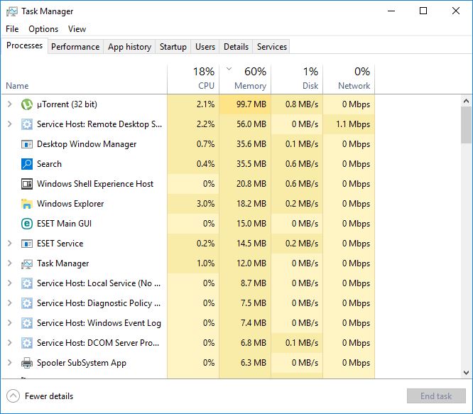Click the vertical scrollbar down arrow
Image resolution: width=473 pixels, height=414 pixels.
point(467,372)
